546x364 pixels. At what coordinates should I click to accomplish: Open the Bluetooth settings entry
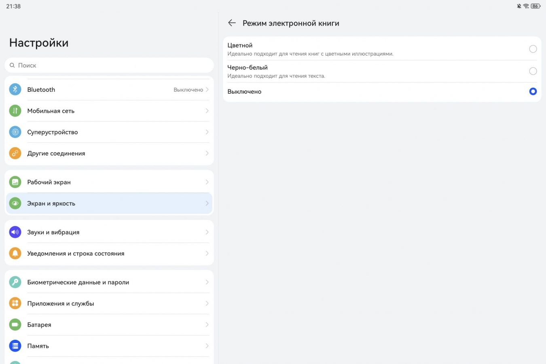(x=109, y=89)
